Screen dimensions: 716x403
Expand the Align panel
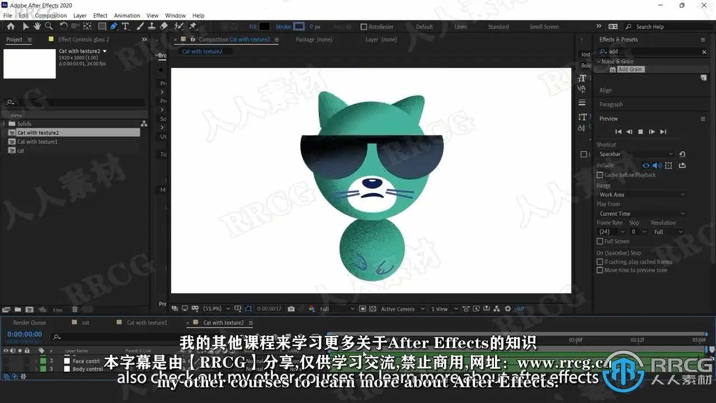[605, 90]
